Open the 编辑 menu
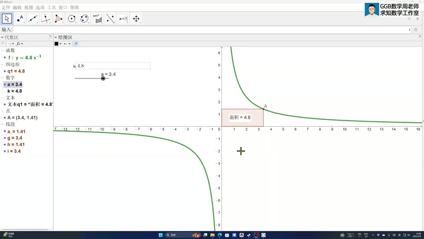The image size is (424, 239). coord(17,8)
